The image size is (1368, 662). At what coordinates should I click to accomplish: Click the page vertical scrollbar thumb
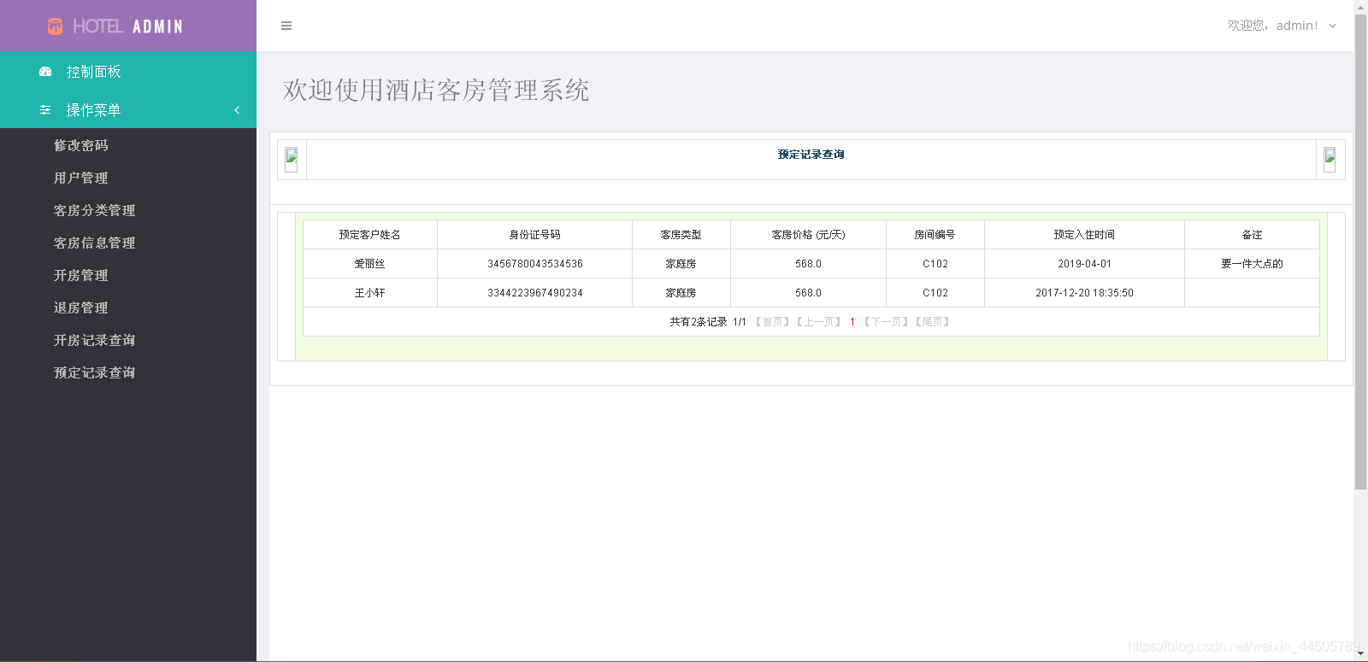click(1361, 252)
